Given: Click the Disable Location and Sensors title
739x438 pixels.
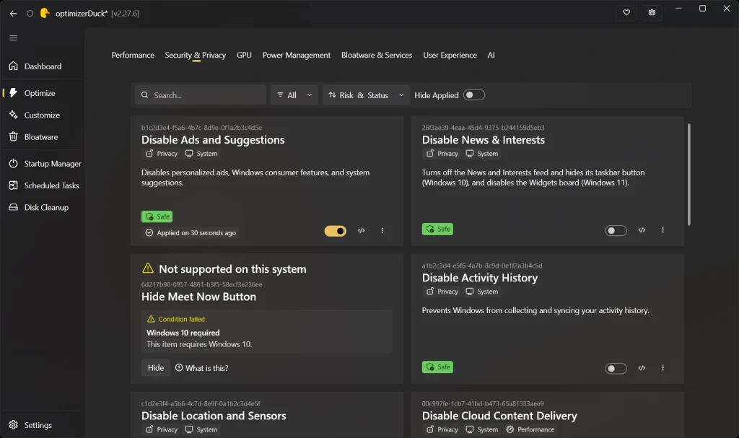Looking at the screenshot, I should point(214,416).
